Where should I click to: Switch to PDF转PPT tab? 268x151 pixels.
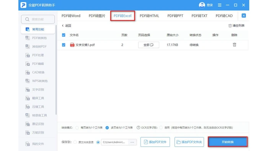coord(175,16)
